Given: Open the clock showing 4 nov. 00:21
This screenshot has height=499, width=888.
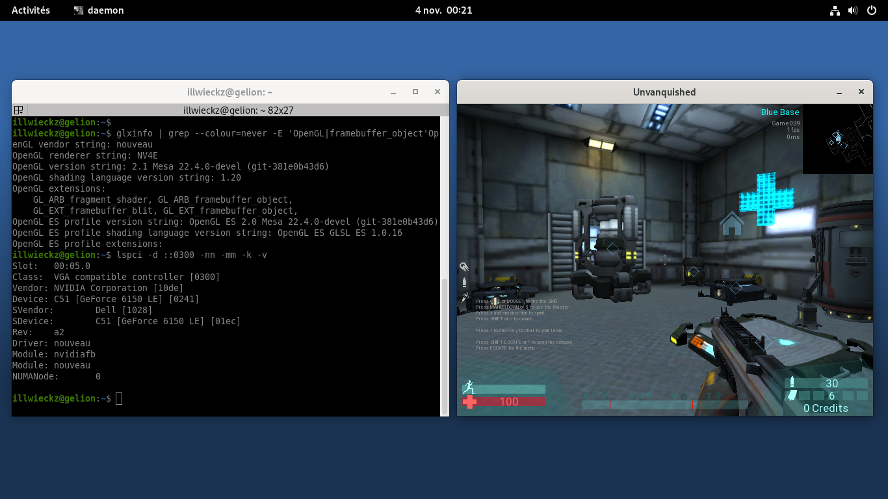Looking at the screenshot, I should pyautogui.click(x=443, y=10).
